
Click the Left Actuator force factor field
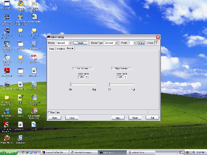[x=81, y=77]
